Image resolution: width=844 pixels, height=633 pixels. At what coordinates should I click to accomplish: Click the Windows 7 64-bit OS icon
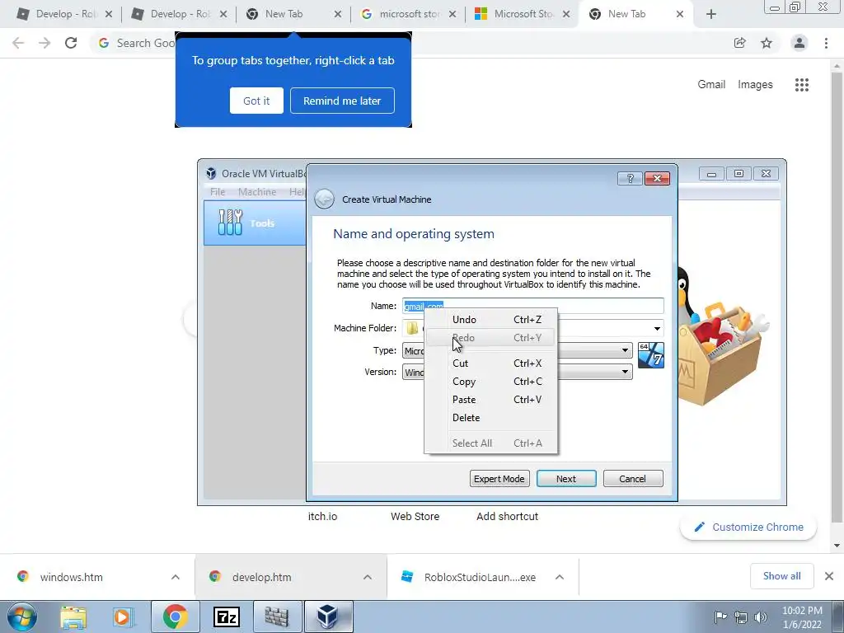click(x=651, y=355)
